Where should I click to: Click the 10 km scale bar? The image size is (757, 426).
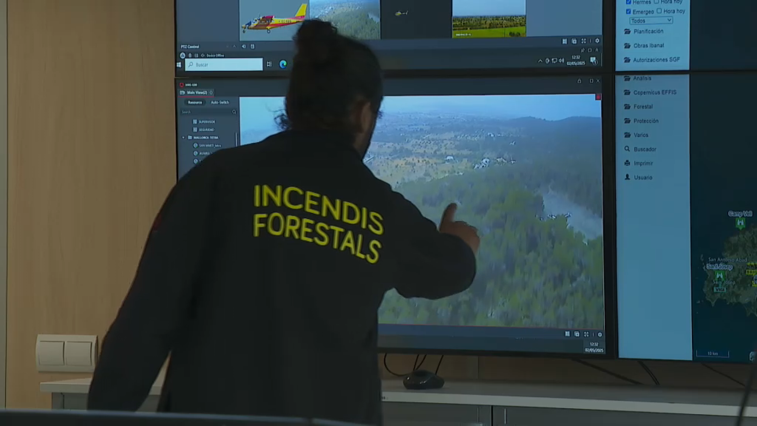(712, 353)
